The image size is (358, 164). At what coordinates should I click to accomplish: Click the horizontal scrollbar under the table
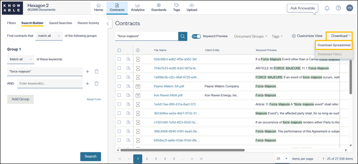point(182,150)
